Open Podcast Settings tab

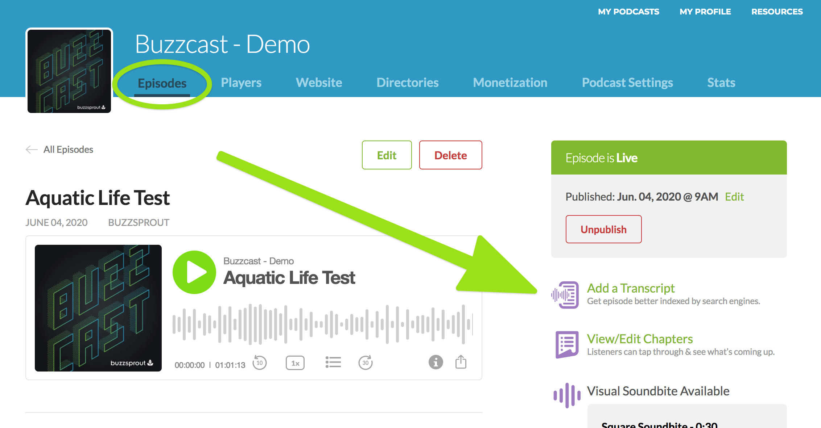tap(627, 83)
